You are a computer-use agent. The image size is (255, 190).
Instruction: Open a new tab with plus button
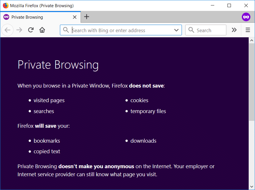tap(87, 17)
